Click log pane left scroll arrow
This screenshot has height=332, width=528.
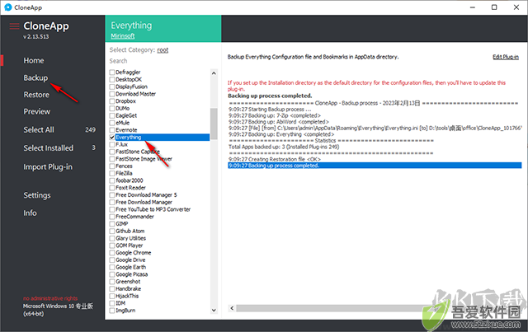pos(232,308)
